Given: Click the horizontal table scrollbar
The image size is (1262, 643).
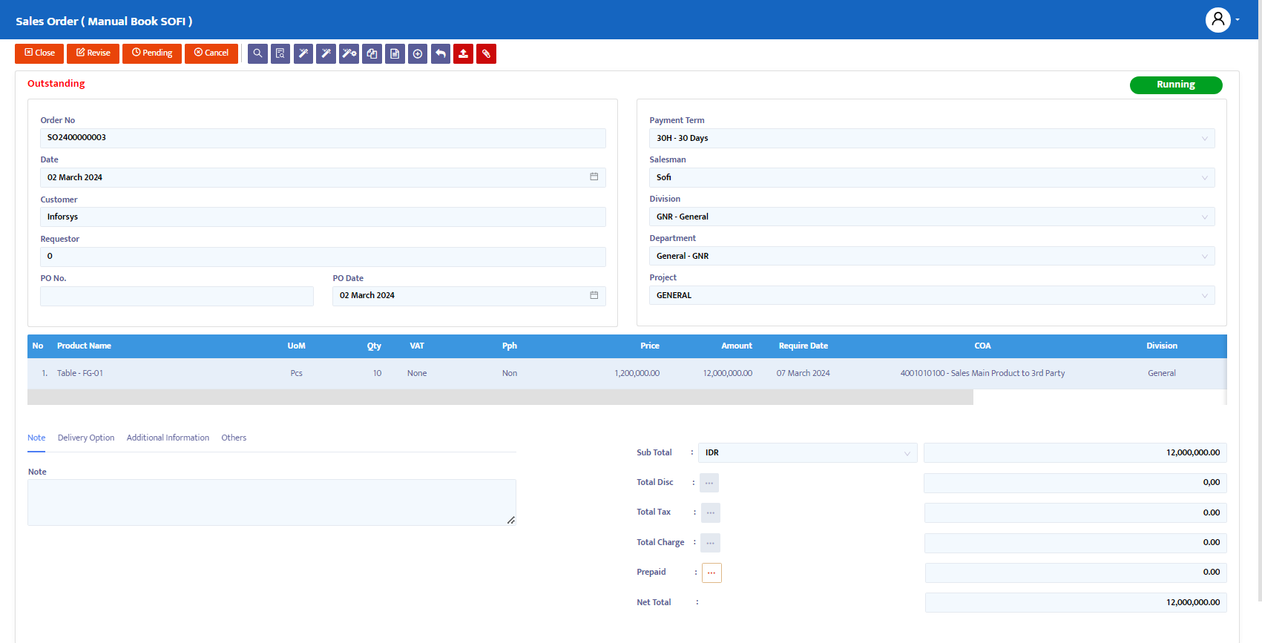Looking at the screenshot, I should (500, 398).
